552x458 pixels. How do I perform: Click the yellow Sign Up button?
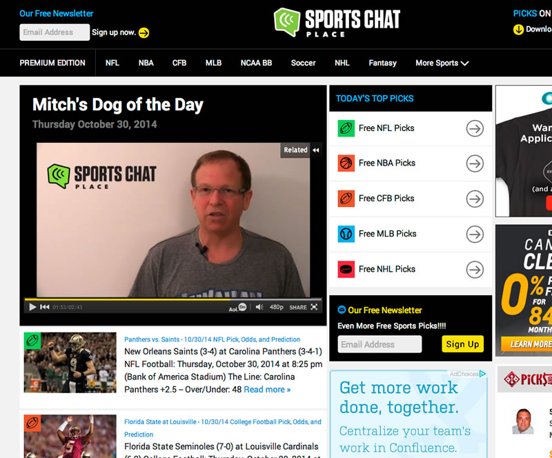coord(462,344)
